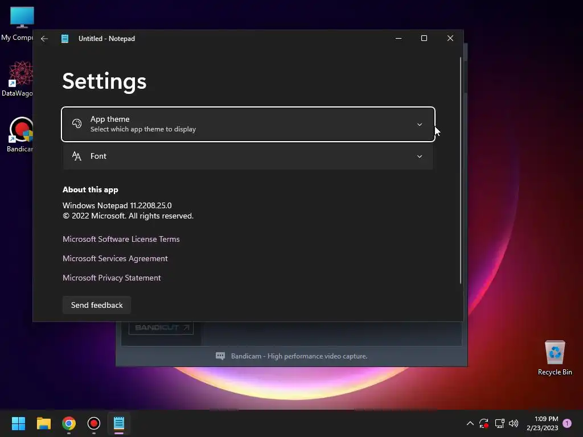This screenshot has height=437, width=583.
Task: Click the sync tray icon with red dot
Action: point(484,423)
